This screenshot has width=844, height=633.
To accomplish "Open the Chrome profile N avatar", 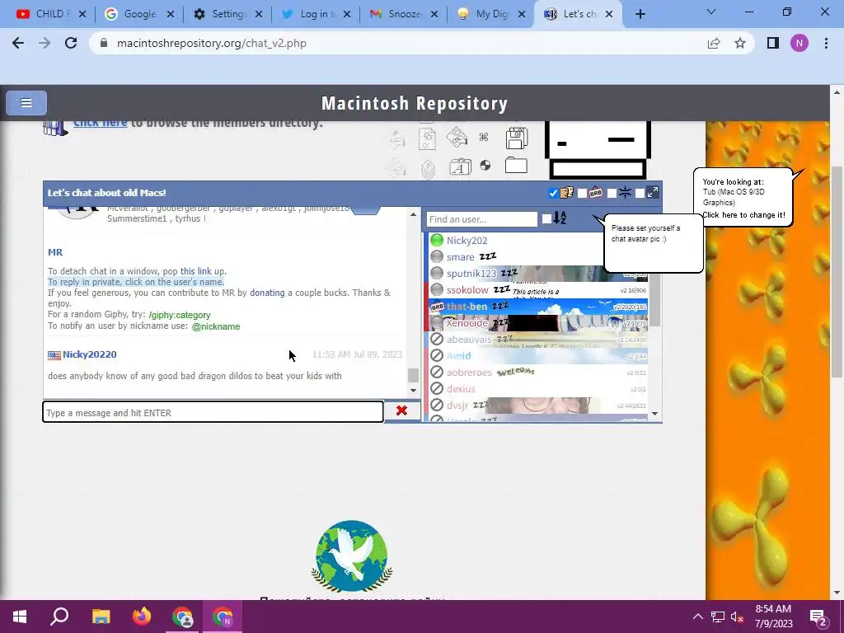I will pyautogui.click(x=799, y=43).
